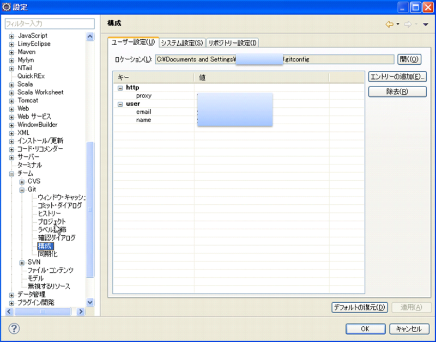Expand the チーム tree node
This screenshot has width=436, height=342.
(x=12, y=173)
